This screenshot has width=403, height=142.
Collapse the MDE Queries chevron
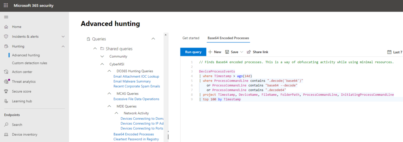coord(109,106)
